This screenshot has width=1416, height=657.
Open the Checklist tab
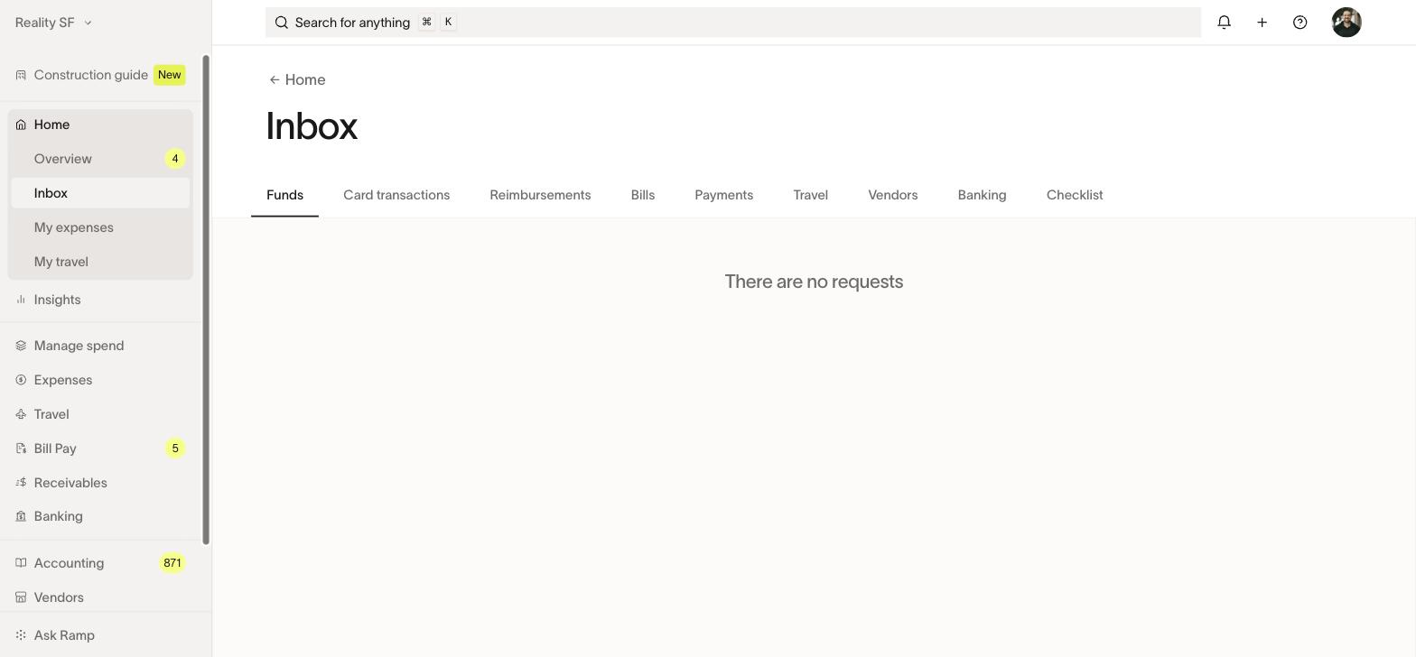[x=1075, y=195]
